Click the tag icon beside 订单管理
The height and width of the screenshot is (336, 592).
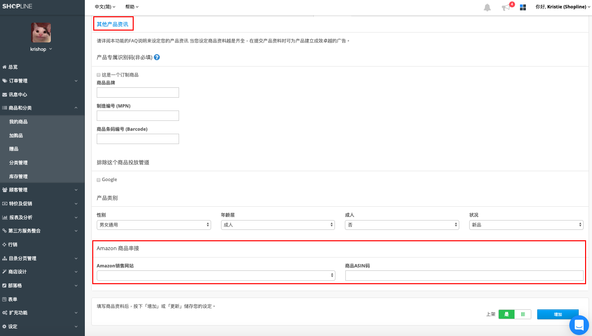click(4, 80)
